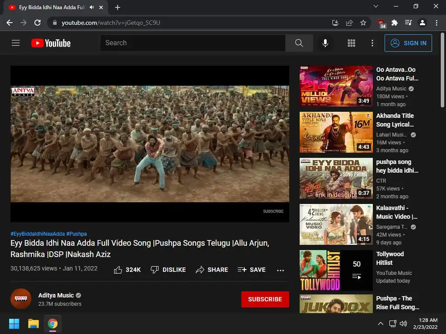Open Windows Start menu
This screenshot has width=446, height=334.
[x=14, y=324]
